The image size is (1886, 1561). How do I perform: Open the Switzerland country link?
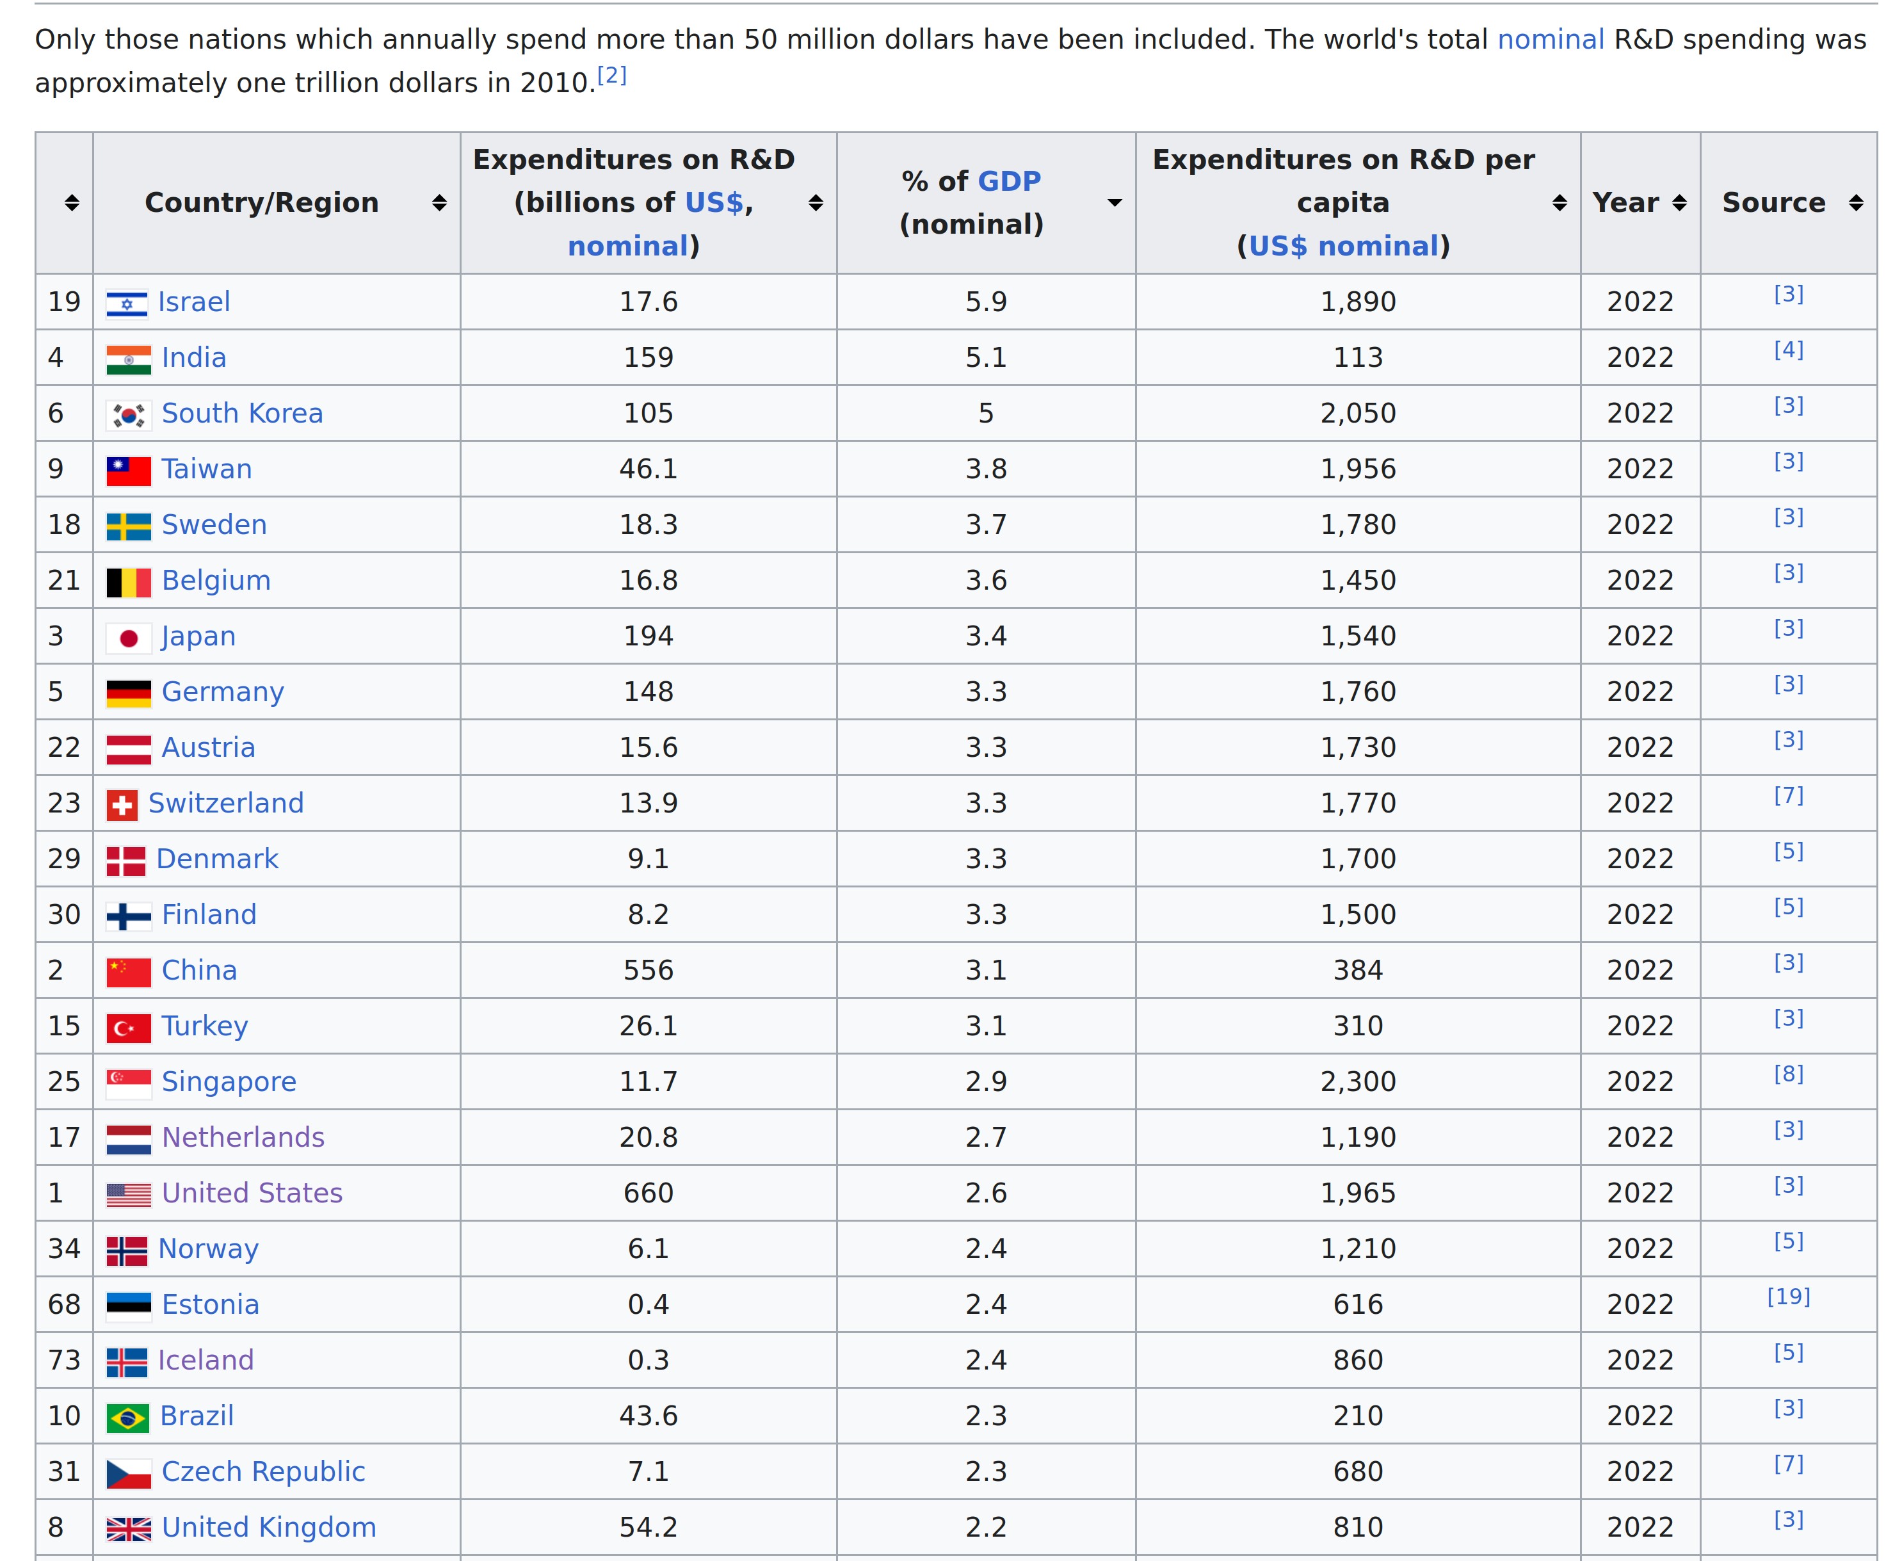[x=227, y=803]
